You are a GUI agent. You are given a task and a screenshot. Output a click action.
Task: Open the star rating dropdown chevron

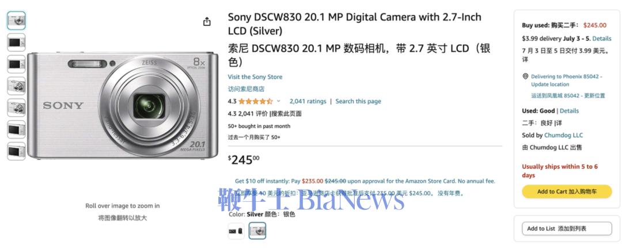(x=279, y=101)
